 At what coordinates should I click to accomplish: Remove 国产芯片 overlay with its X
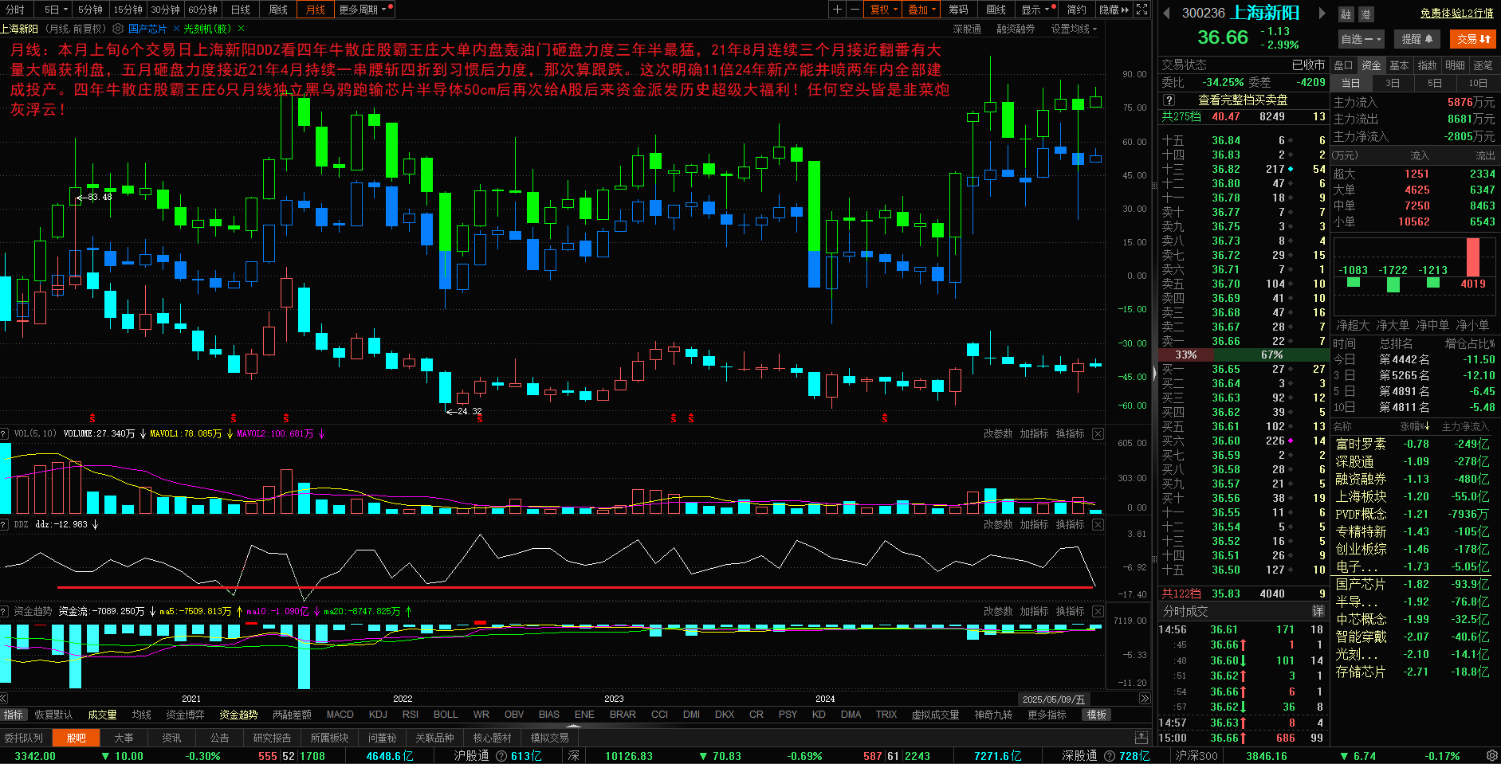(x=175, y=29)
